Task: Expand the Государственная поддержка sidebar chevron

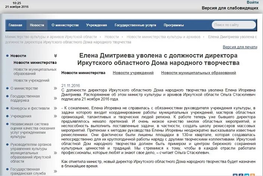Action: (x=55, y=98)
